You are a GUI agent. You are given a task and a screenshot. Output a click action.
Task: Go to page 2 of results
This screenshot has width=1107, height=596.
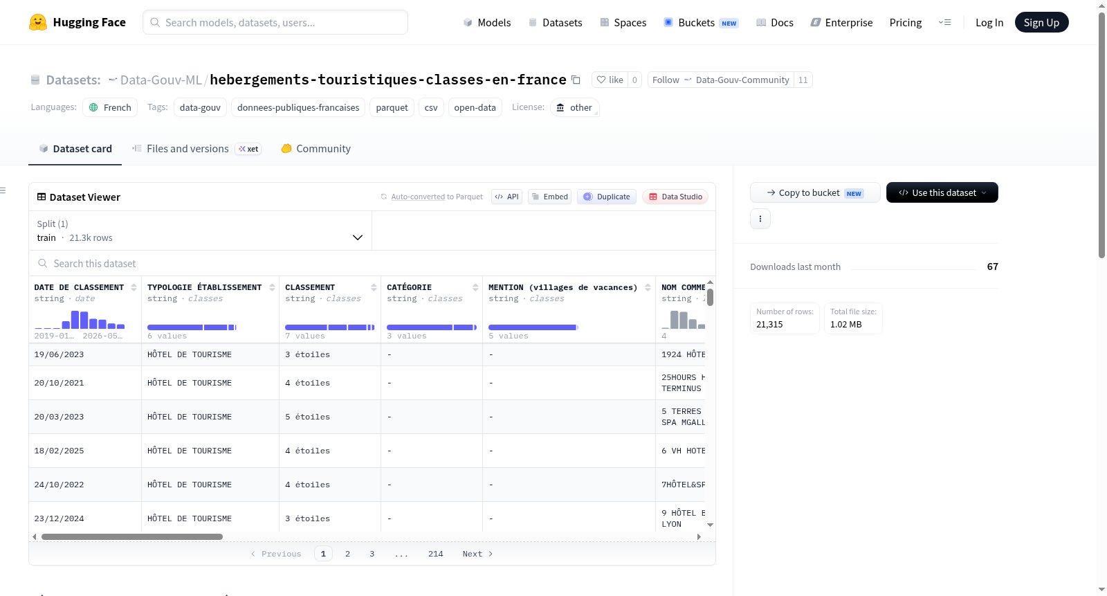tap(347, 554)
